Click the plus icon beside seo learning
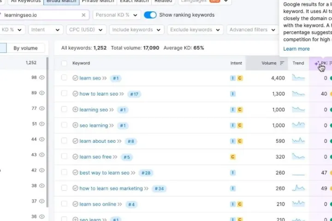The image size is (332, 221). coord(75,125)
